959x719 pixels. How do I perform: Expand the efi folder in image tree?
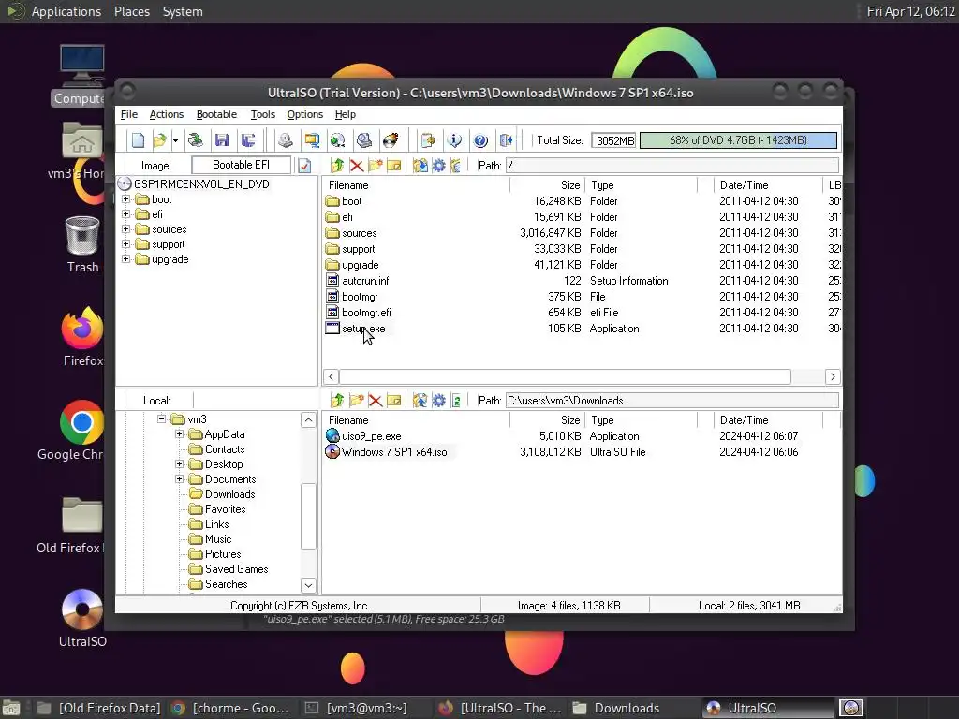pyautogui.click(x=126, y=214)
